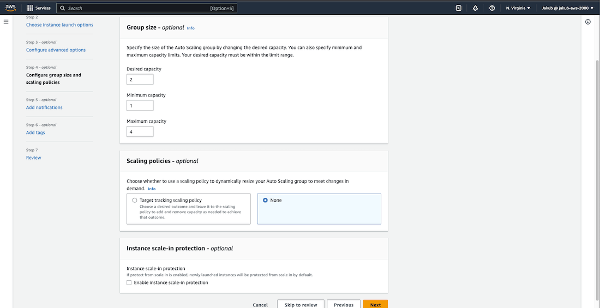
Task: Click the AWS logo home icon
Action: 10,8
